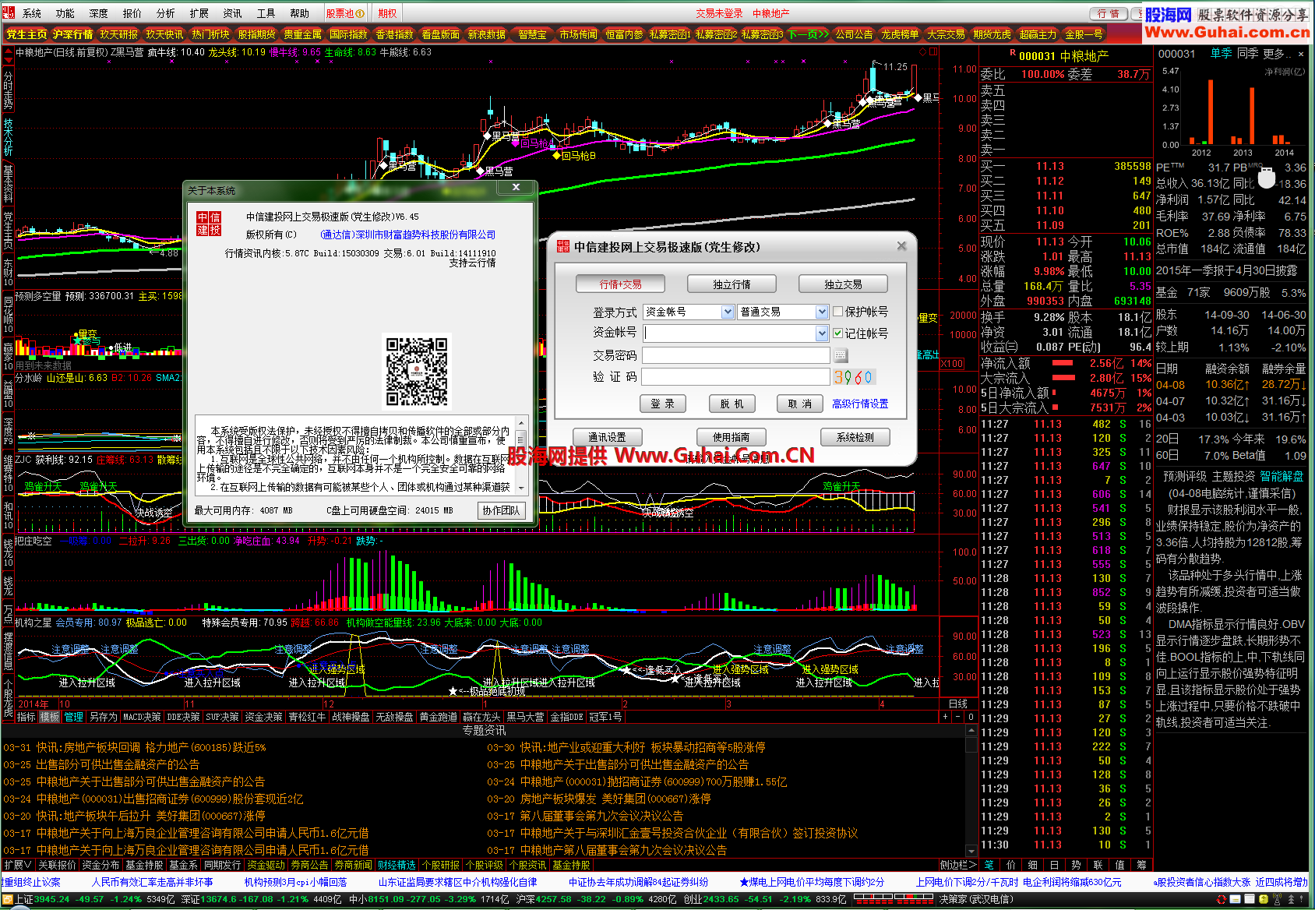Click the minus button under the chart scale

(957, 717)
